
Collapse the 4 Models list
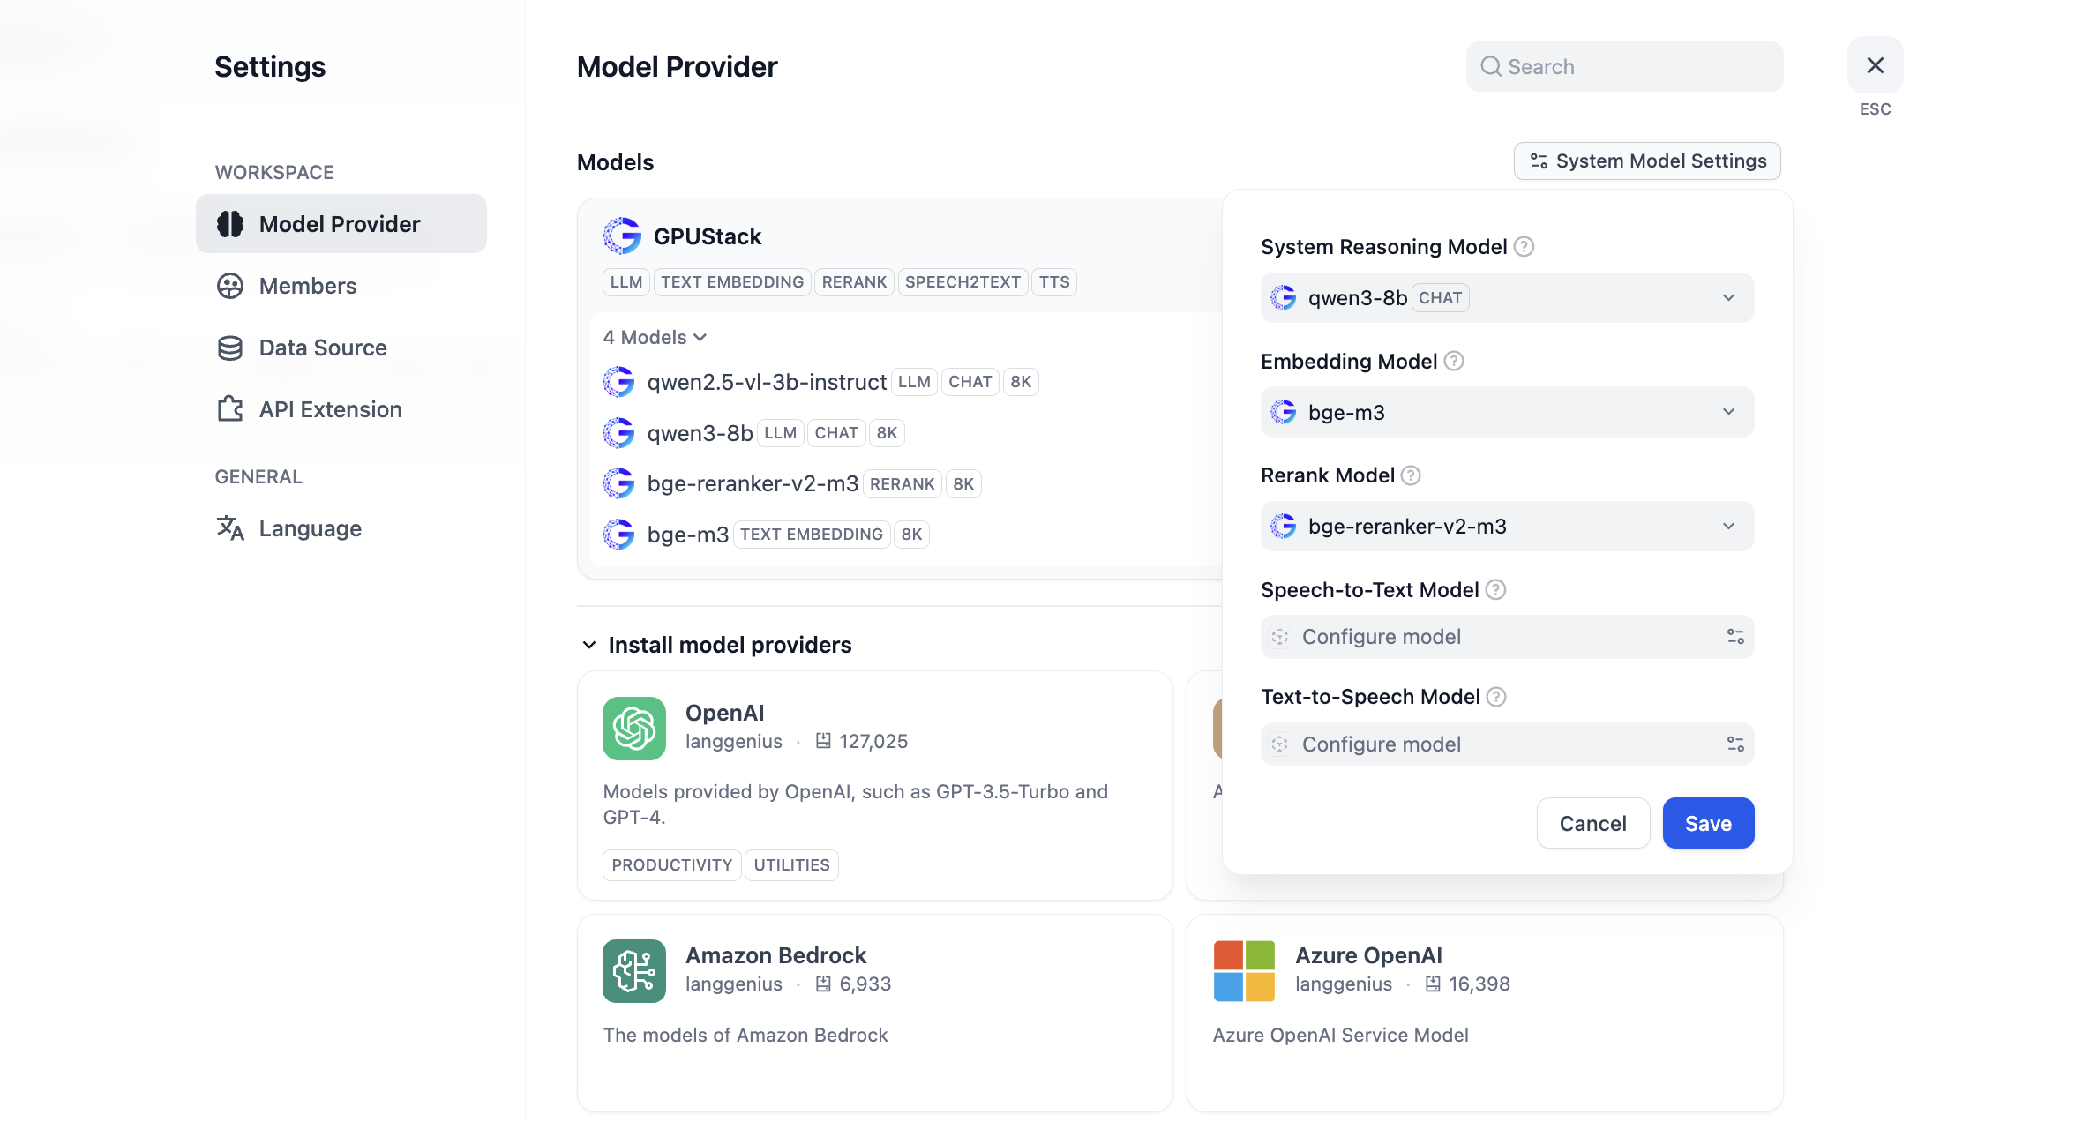click(655, 338)
